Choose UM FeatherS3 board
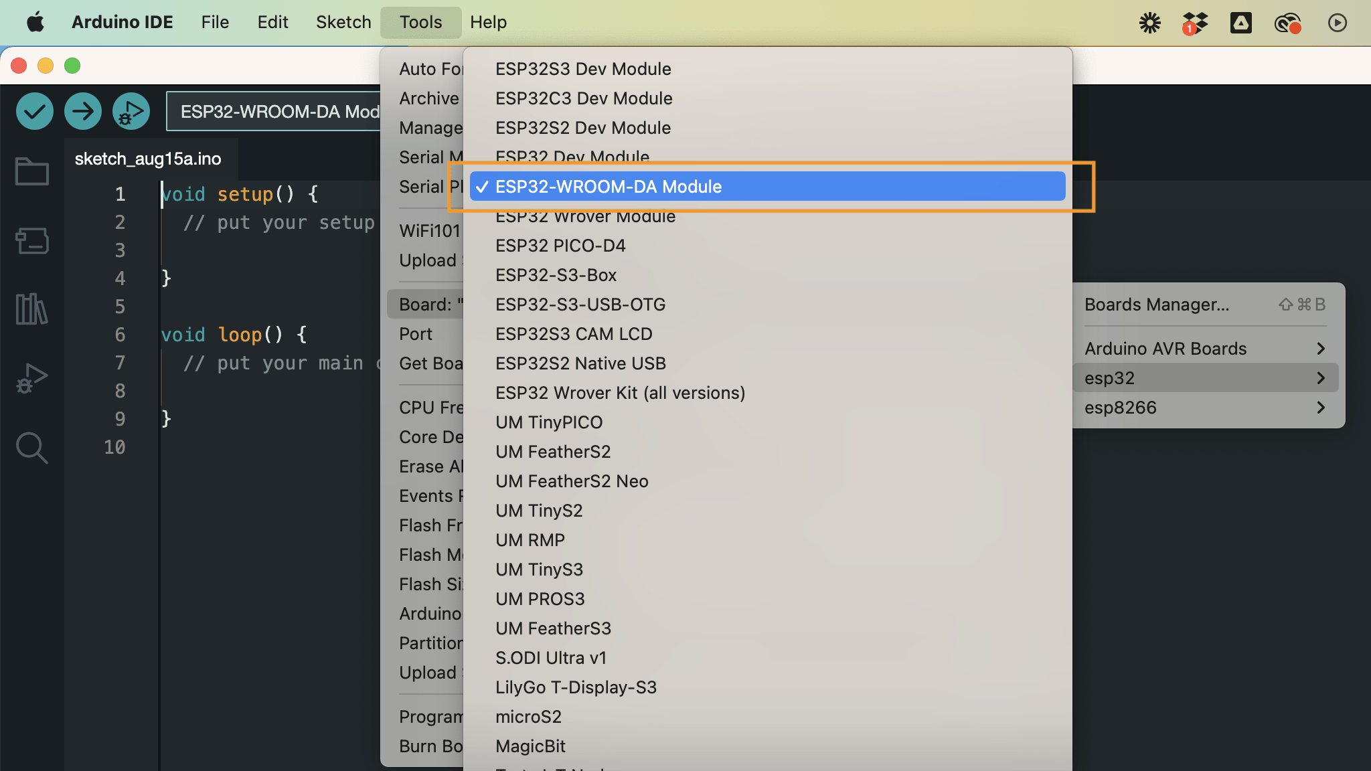The image size is (1371, 771). 767,628
